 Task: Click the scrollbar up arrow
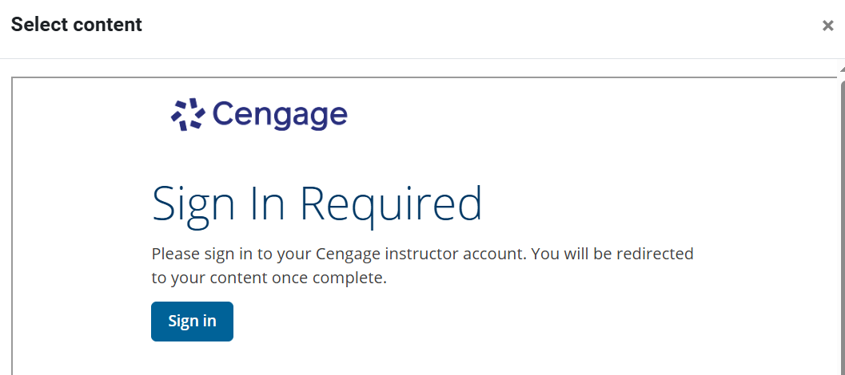coord(842,72)
